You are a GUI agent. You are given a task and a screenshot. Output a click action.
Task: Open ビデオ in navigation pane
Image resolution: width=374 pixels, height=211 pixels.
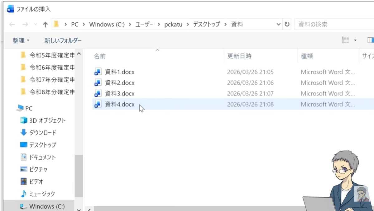pos(32,181)
